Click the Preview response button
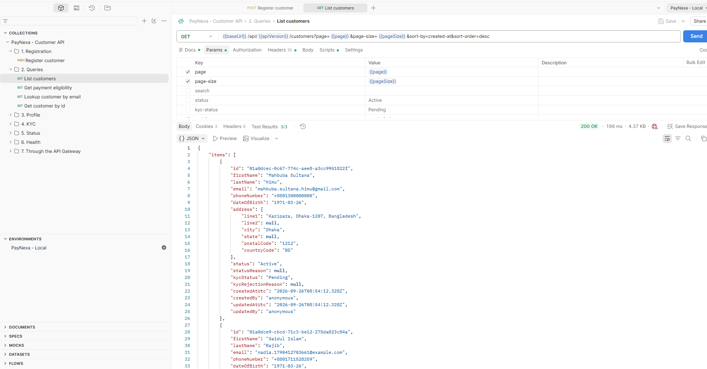This screenshot has height=369, width=707. pos(225,139)
